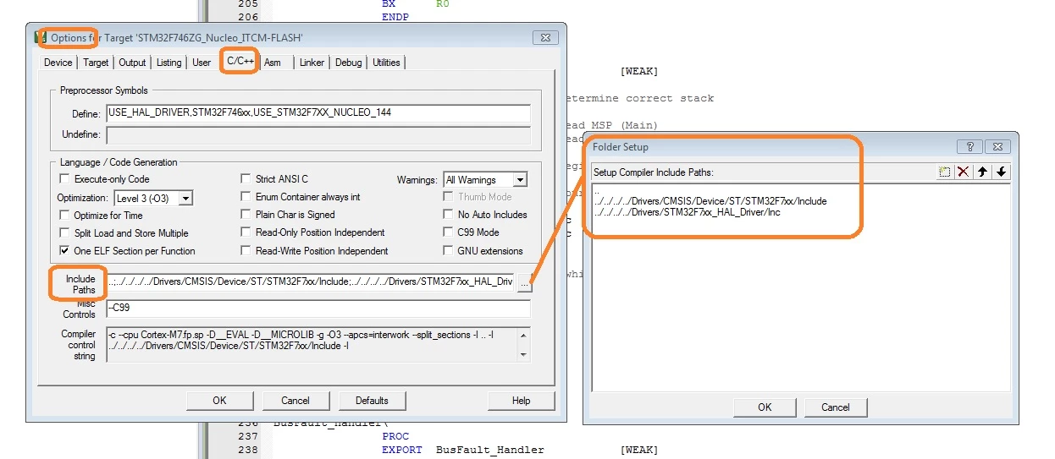Switch to the Device tab
Image resolution: width=1055 pixels, height=459 pixels.
coord(58,63)
